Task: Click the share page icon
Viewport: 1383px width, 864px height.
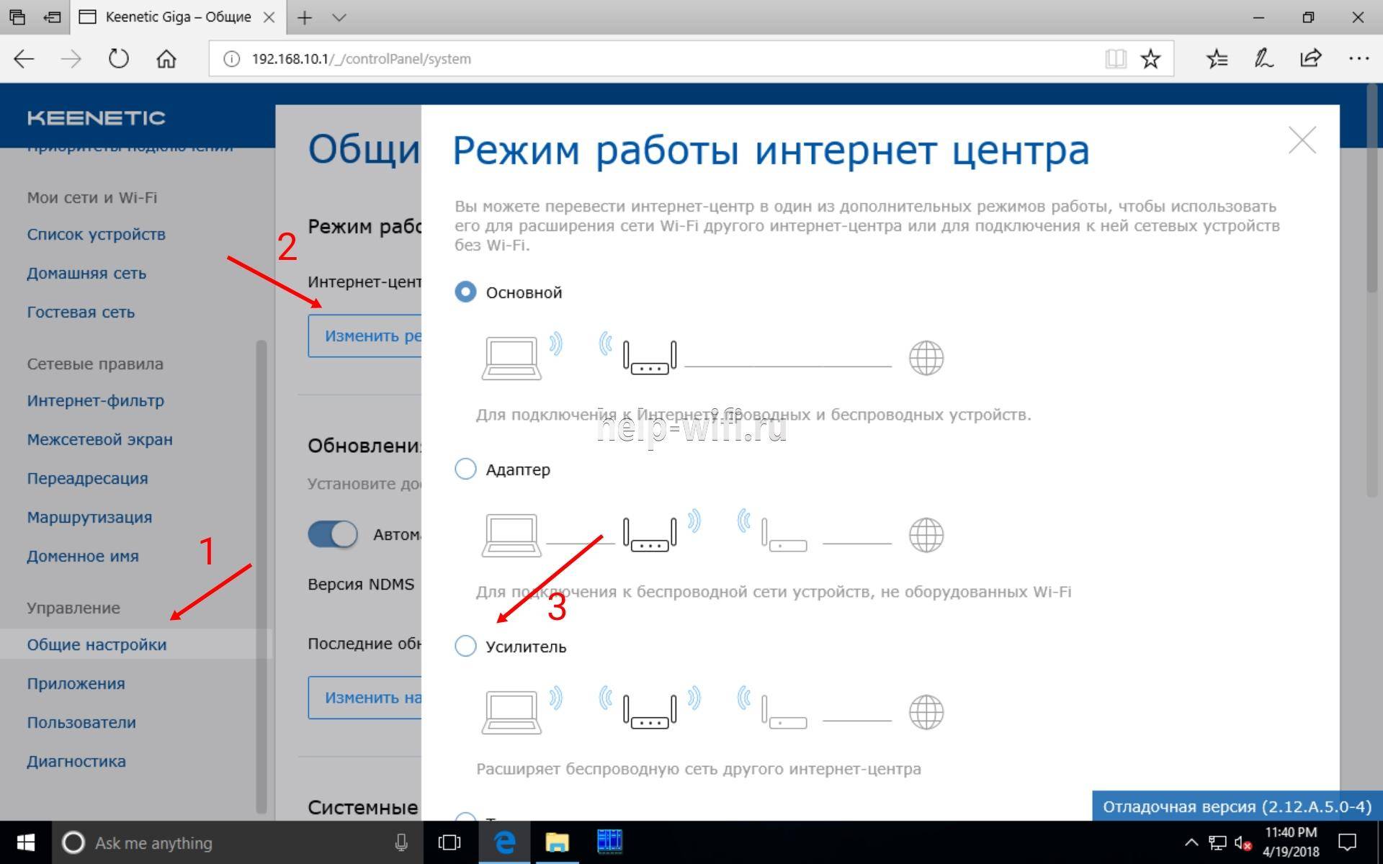Action: click(x=1310, y=59)
